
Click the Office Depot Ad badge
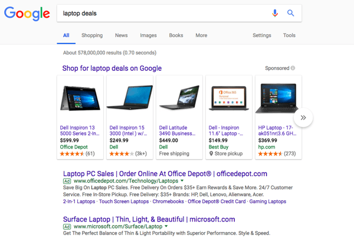pos(67,181)
